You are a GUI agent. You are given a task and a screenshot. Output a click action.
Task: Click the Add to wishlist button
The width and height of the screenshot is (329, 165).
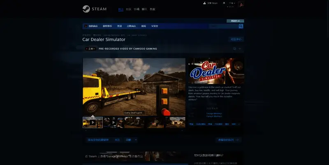coord(98,140)
